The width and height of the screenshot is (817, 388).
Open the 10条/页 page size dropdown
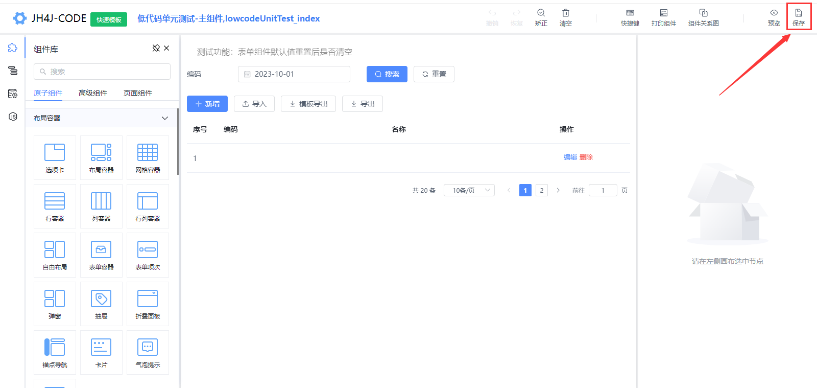click(x=469, y=190)
